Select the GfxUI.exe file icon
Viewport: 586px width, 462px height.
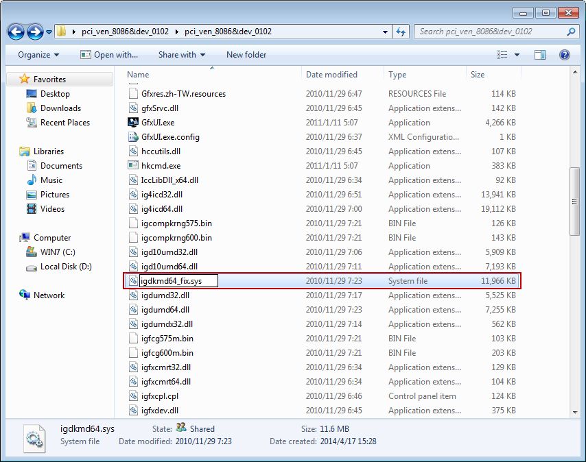(x=134, y=123)
